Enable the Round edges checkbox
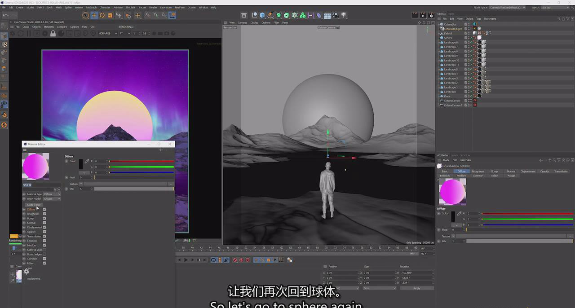 [44, 254]
